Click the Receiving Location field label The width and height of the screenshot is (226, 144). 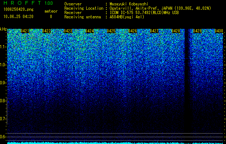[x=84, y=8]
